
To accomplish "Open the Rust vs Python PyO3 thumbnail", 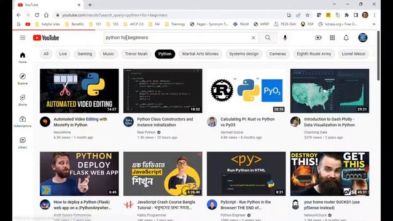I will click(246, 91).
